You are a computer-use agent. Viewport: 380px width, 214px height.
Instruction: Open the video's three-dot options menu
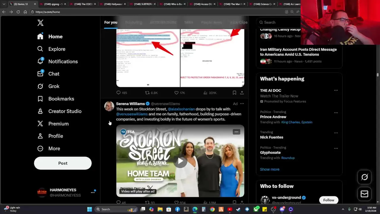click(x=236, y=132)
